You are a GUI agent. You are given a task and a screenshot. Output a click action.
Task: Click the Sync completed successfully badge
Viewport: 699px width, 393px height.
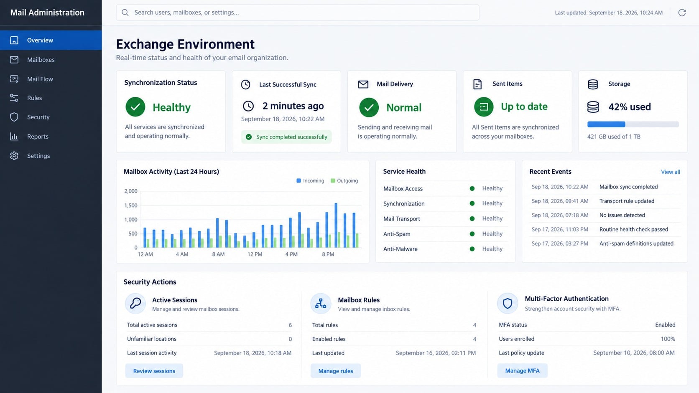[x=286, y=137]
